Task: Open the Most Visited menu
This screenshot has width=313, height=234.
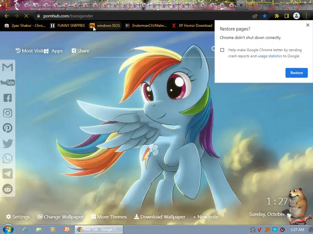Action: click(29, 51)
